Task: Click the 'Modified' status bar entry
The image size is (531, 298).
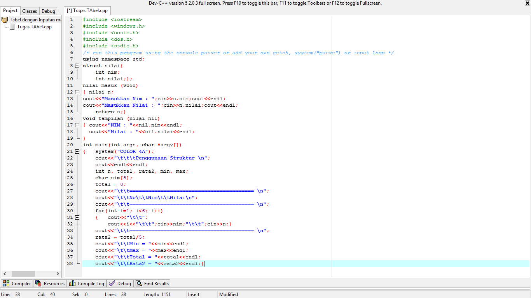Action: 229,295
